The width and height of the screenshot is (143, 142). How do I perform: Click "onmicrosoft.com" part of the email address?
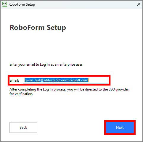tap(75, 80)
